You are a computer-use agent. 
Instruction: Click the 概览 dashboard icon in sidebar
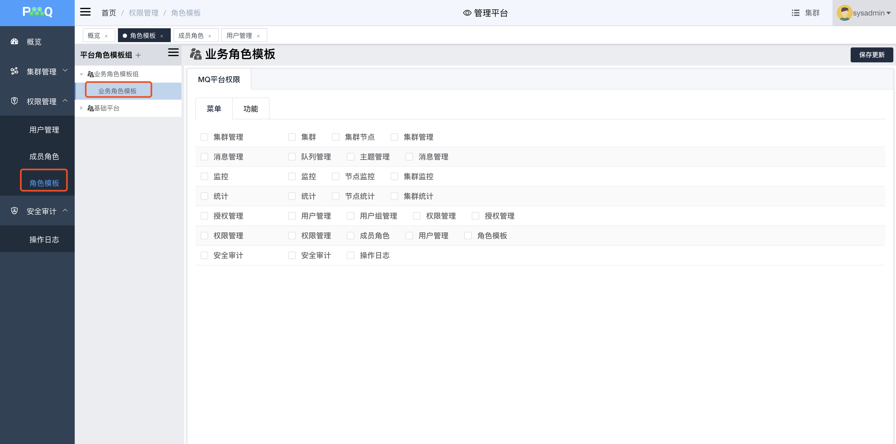pyautogui.click(x=14, y=42)
